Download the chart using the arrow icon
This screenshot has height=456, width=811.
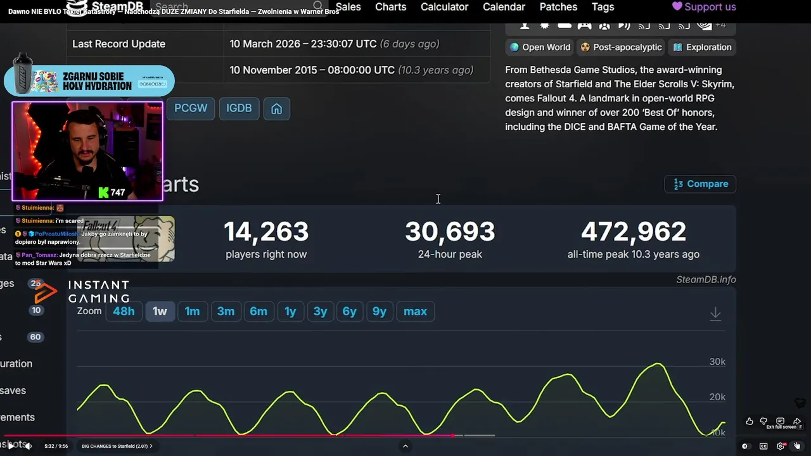[x=715, y=313]
